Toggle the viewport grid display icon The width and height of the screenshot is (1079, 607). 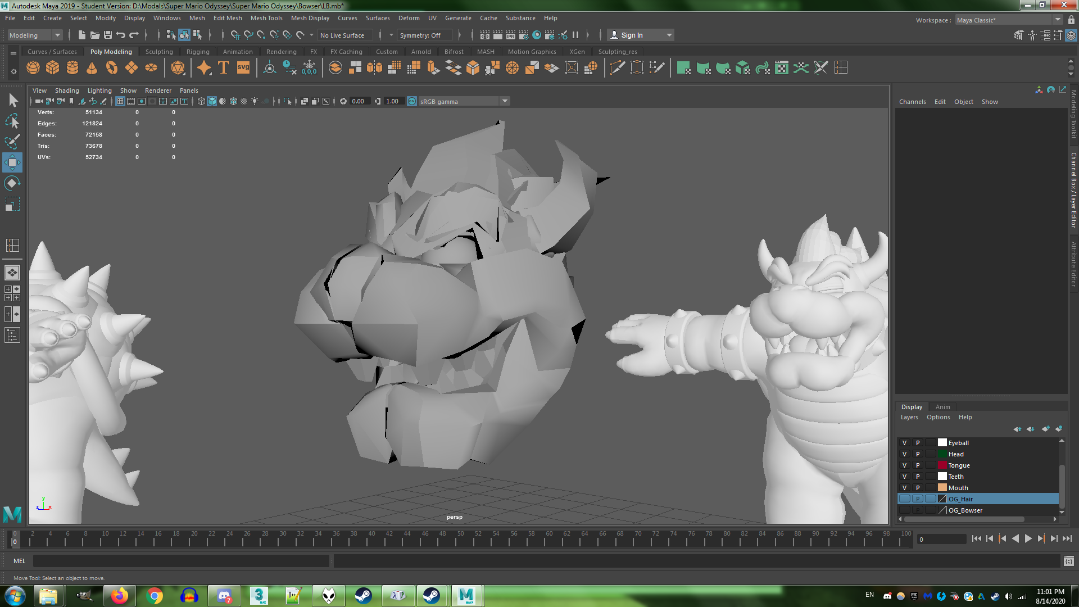point(120,101)
